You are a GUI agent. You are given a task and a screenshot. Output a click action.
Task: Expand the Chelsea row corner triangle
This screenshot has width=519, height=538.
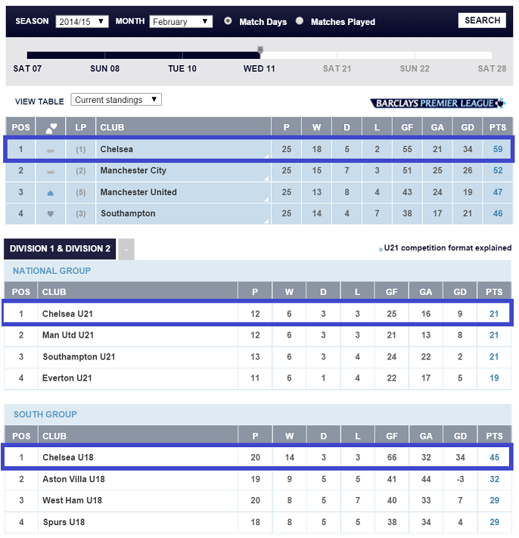pos(266,157)
